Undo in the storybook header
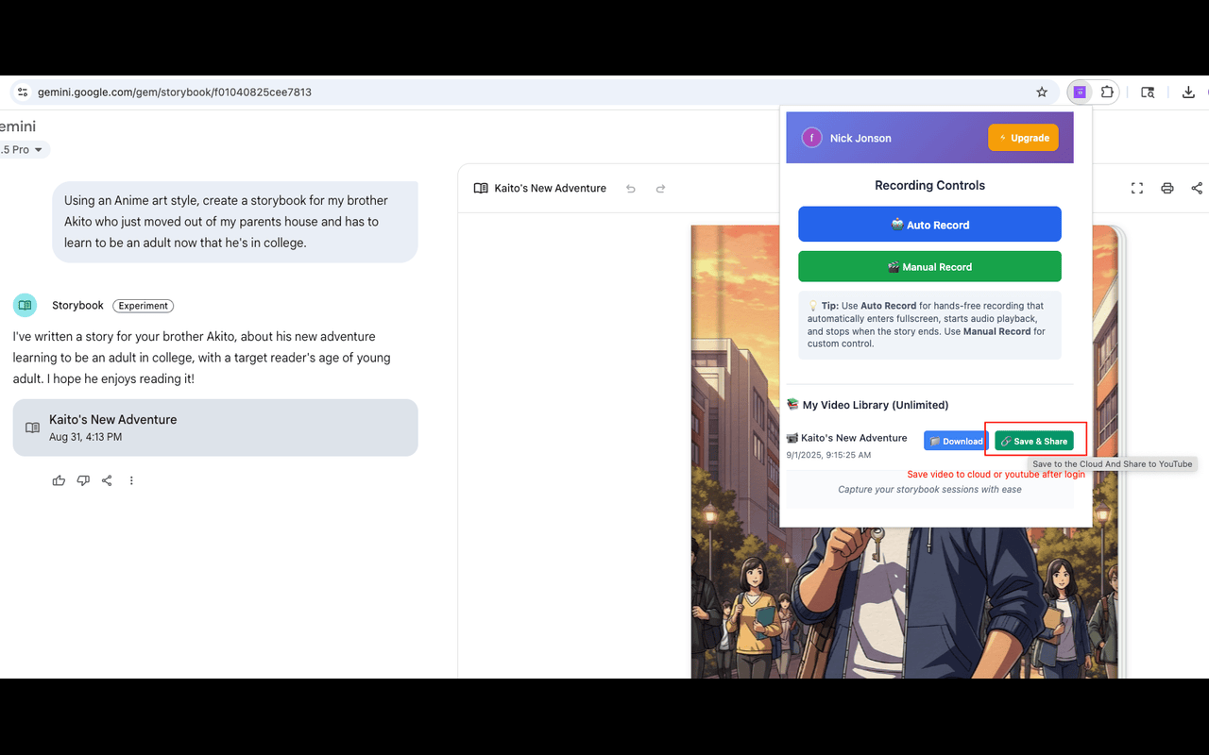1209x755 pixels. pyautogui.click(x=631, y=189)
